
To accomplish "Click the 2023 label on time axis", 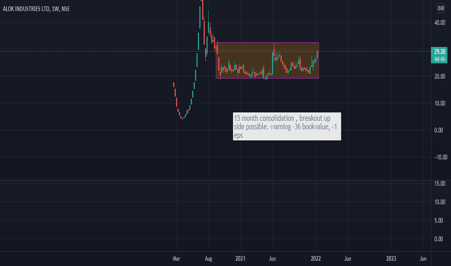I will tap(391, 259).
